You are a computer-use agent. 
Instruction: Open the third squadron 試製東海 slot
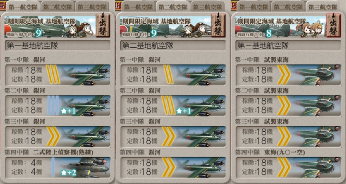click(x=289, y=136)
